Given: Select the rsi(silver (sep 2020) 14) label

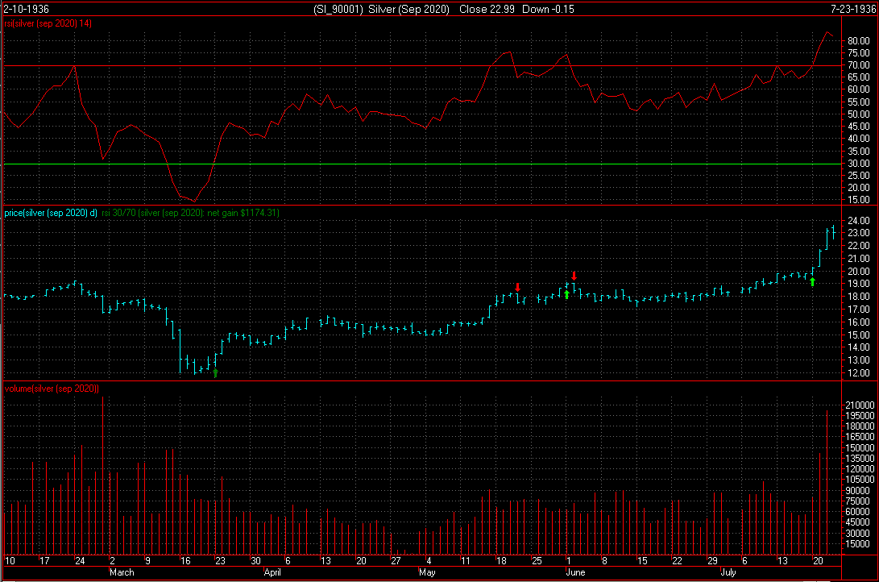Looking at the screenshot, I should point(48,23).
